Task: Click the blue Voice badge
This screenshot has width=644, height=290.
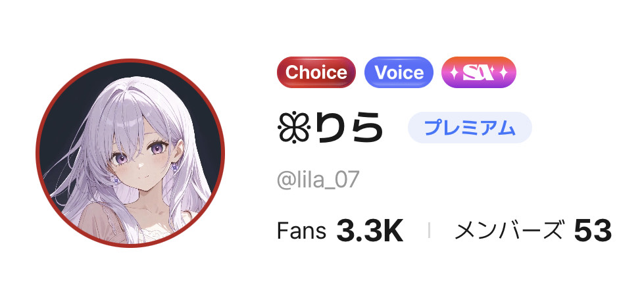Action: [x=399, y=72]
